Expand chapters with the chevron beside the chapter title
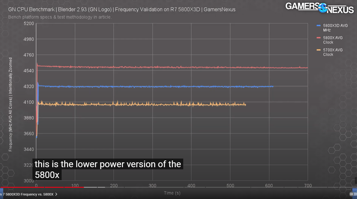Image resolution: width=357 pixels, height=199 pixels. tap(56, 194)
